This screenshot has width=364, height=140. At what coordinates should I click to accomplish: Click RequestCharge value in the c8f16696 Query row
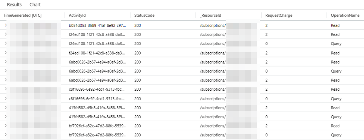[x=266, y=98]
